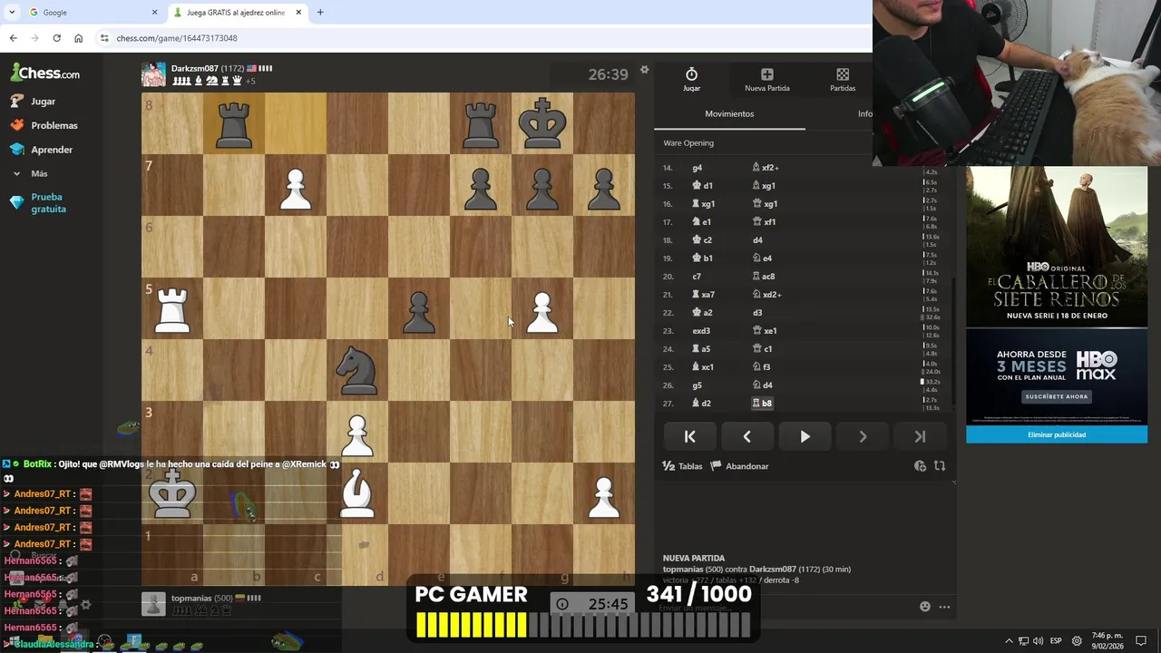The width and height of the screenshot is (1161, 653).
Task: Click white bishop on d2
Action: click(357, 493)
